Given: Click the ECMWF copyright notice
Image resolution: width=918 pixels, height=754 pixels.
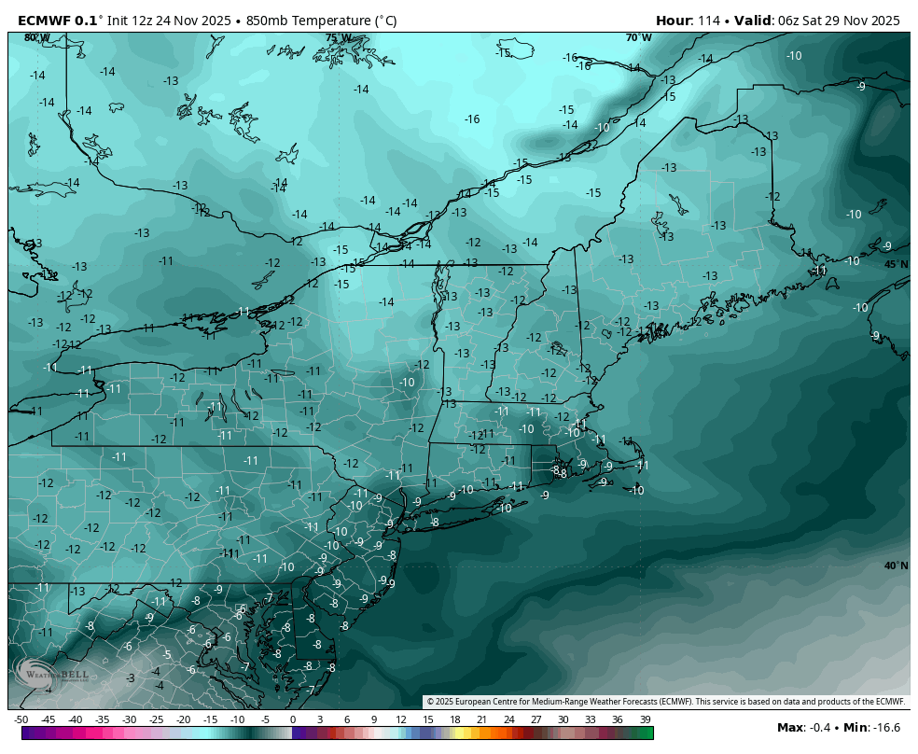Looking at the screenshot, I should [665, 702].
